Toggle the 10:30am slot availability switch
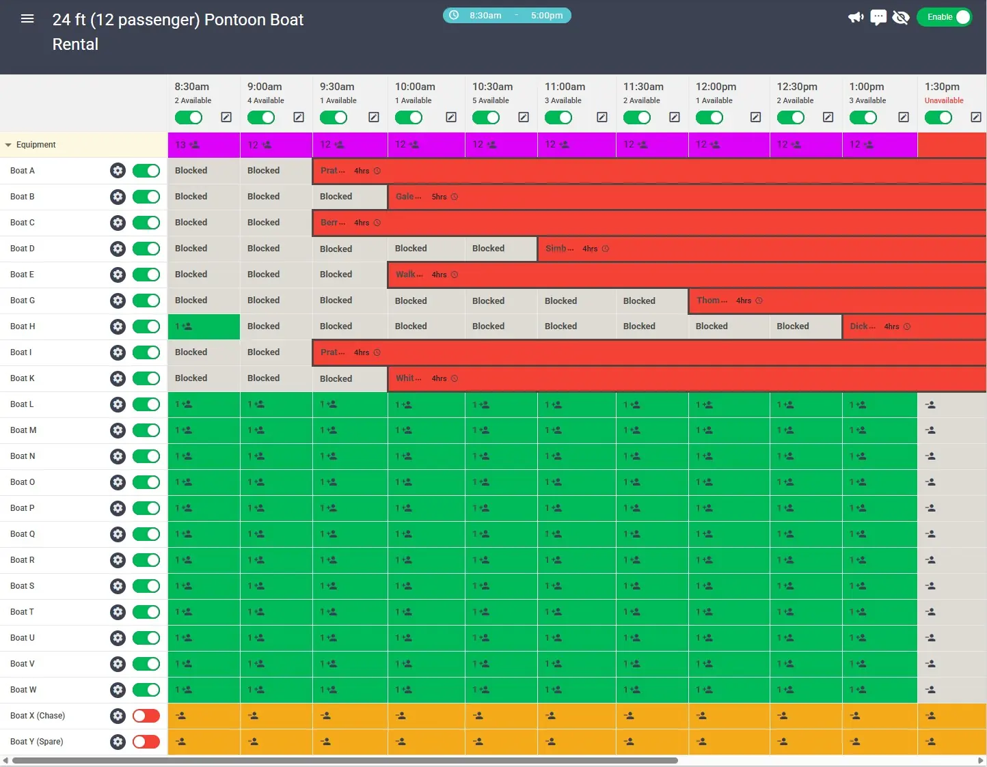Viewport: 987px width, 767px height. [486, 117]
